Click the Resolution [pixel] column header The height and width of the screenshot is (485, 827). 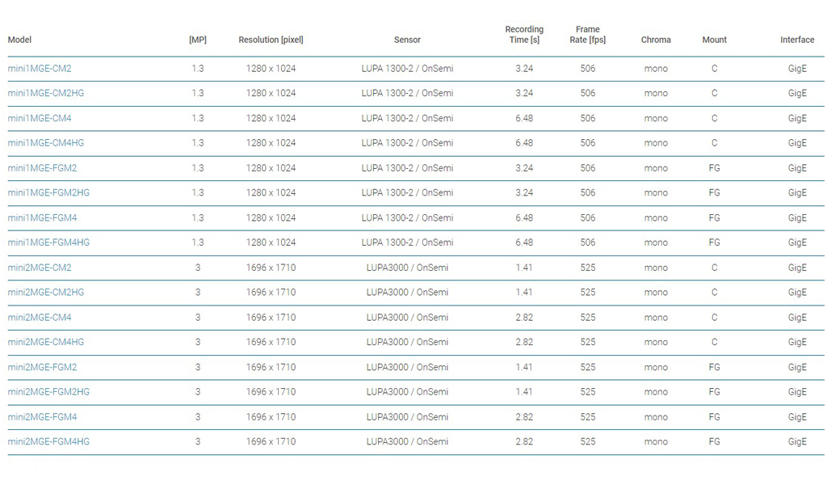(271, 40)
